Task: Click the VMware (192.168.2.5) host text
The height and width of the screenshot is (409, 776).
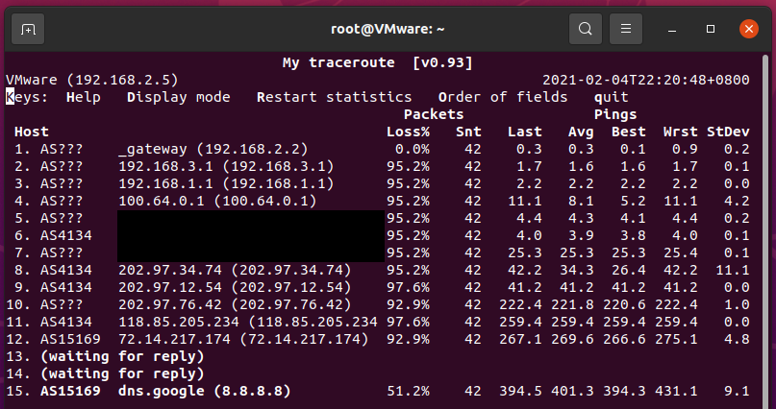Action: [x=92, y=80]
